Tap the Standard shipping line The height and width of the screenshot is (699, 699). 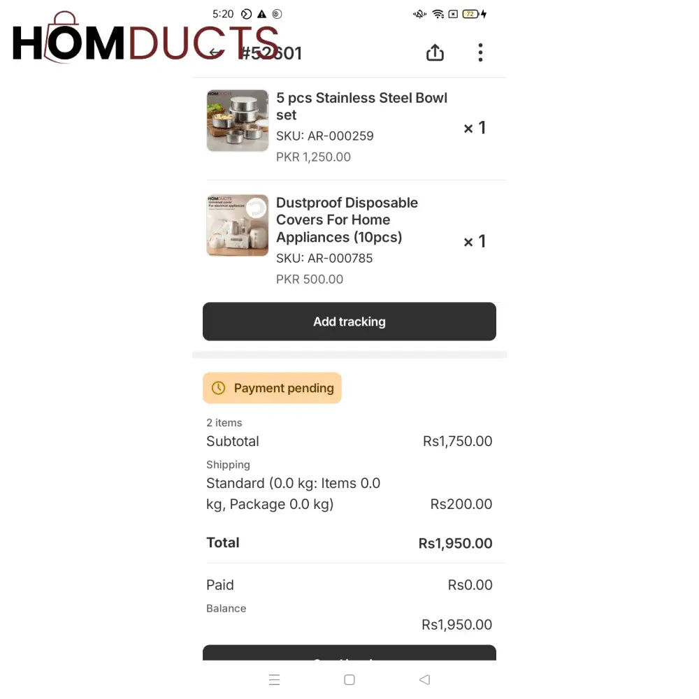tap(294, 493)
